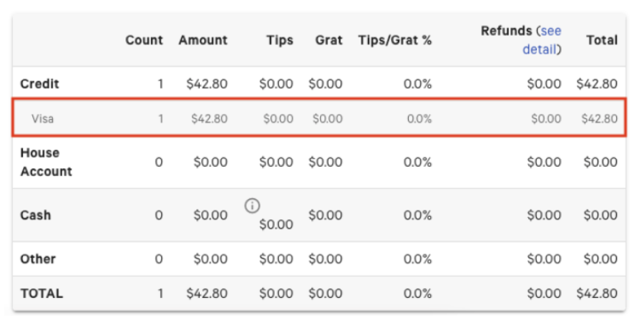Click Credit row $42.80 amount value

tap(207, 84)
